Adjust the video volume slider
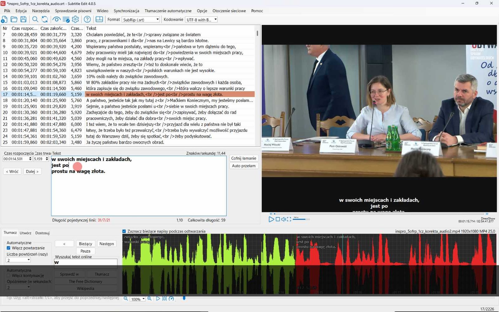 (301, 219)
